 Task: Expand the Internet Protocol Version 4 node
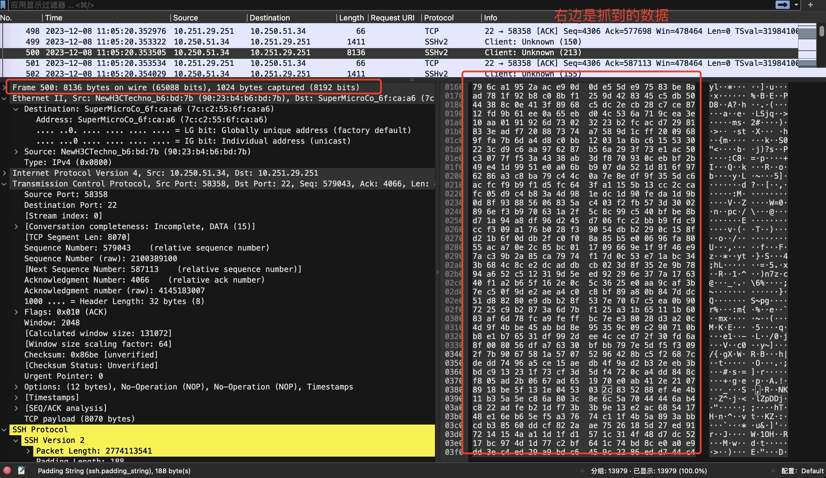[4, 173]
